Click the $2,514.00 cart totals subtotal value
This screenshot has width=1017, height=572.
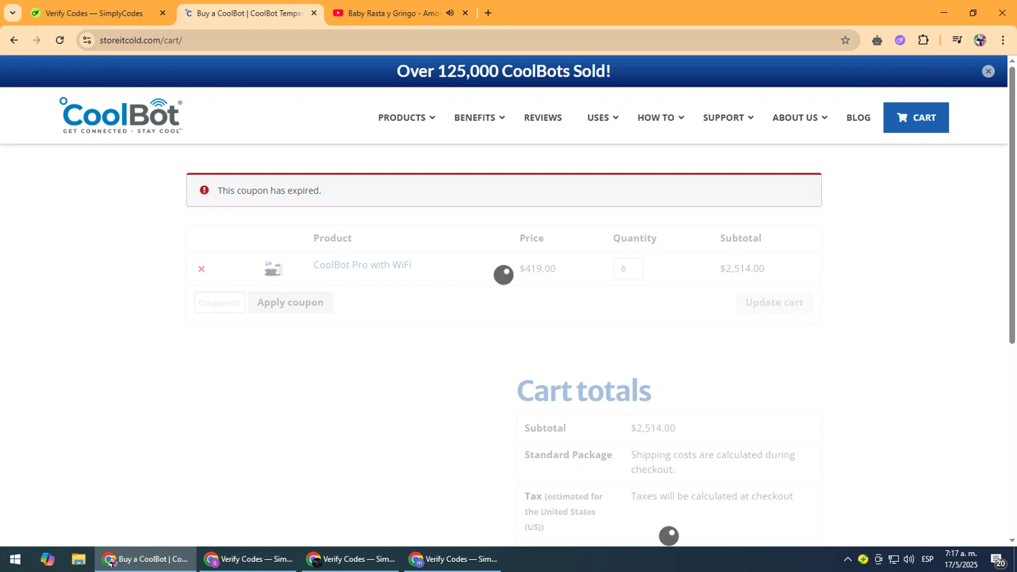pos(653,428)
